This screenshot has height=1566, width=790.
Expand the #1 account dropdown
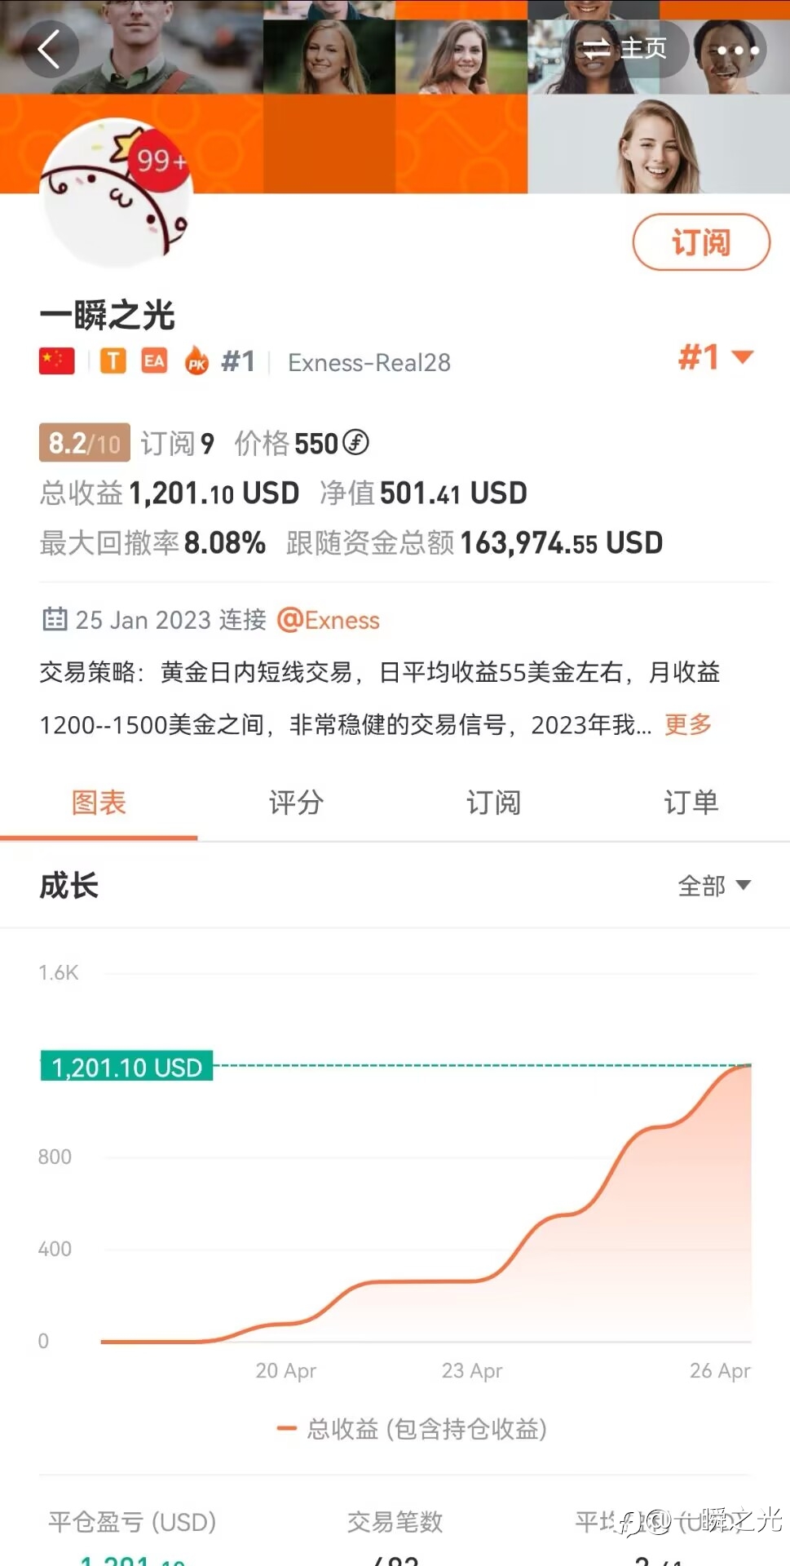pyautogui.click(x=717, y=357)
